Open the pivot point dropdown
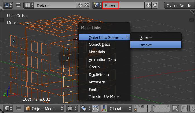 [86, 108]
